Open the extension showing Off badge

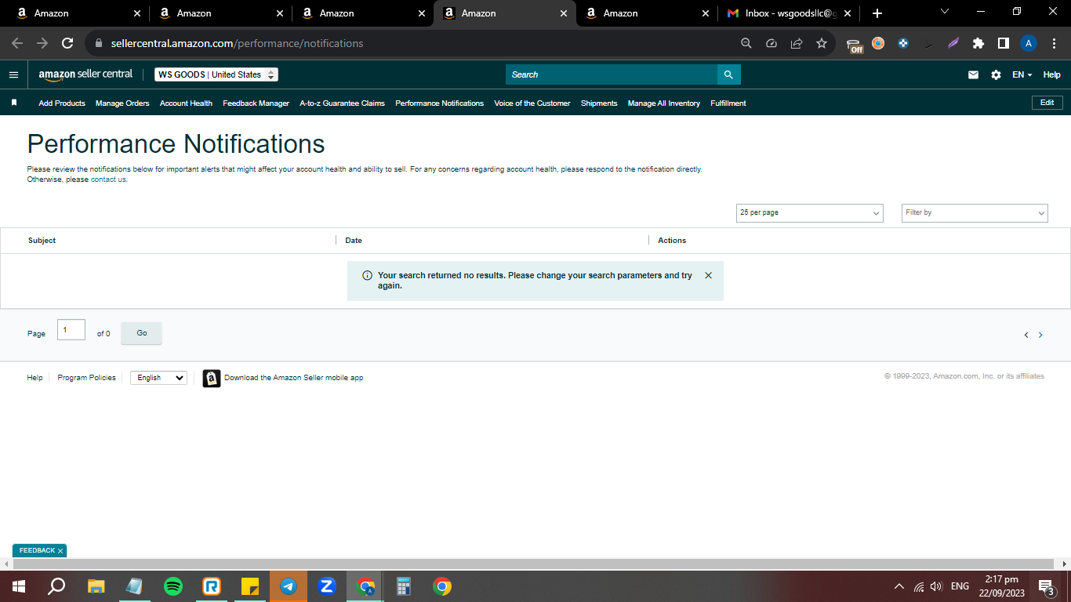pos(855,45)
